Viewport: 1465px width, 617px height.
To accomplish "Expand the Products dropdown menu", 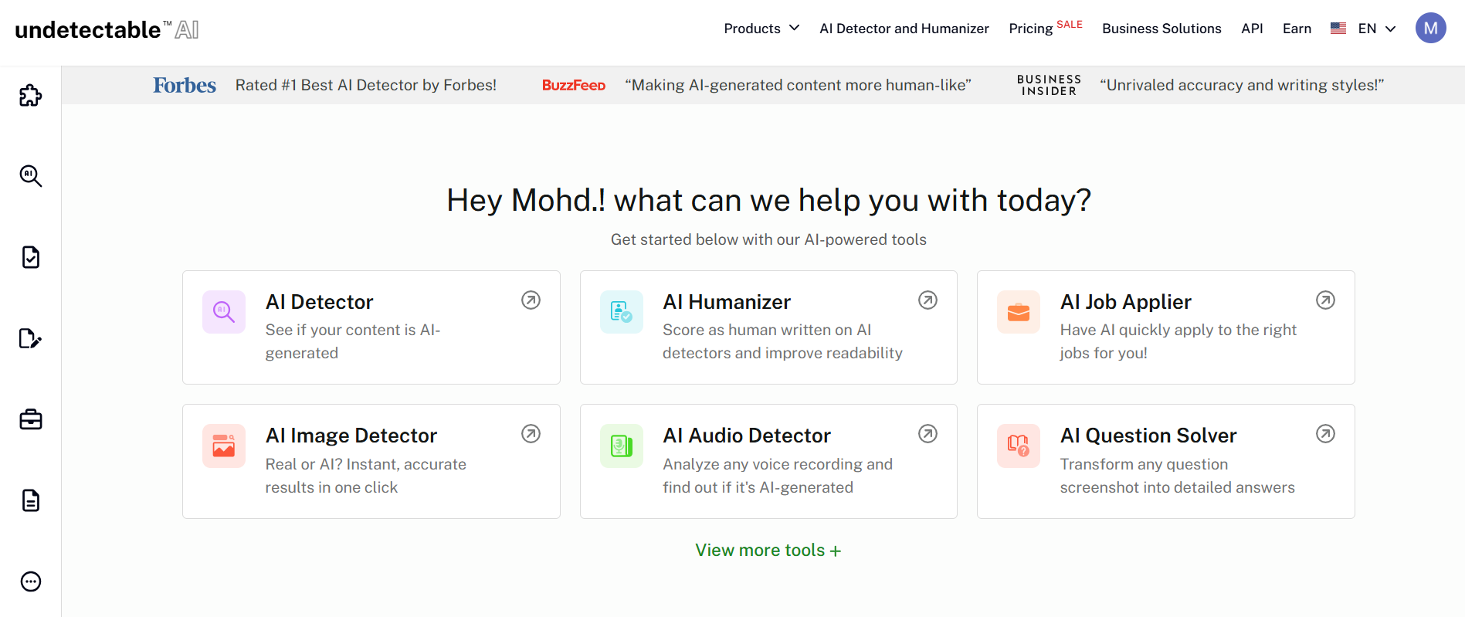I will click(761, 29).
